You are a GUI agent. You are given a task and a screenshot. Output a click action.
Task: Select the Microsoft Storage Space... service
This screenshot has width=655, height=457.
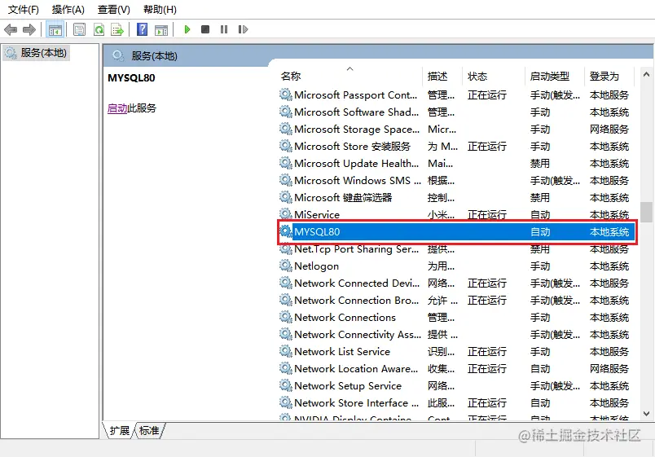pyautogui.click(x=456, y=129)
